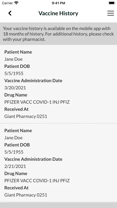Tap the 9:41 PM clock
117x208 pixels.
pos(59,3)
